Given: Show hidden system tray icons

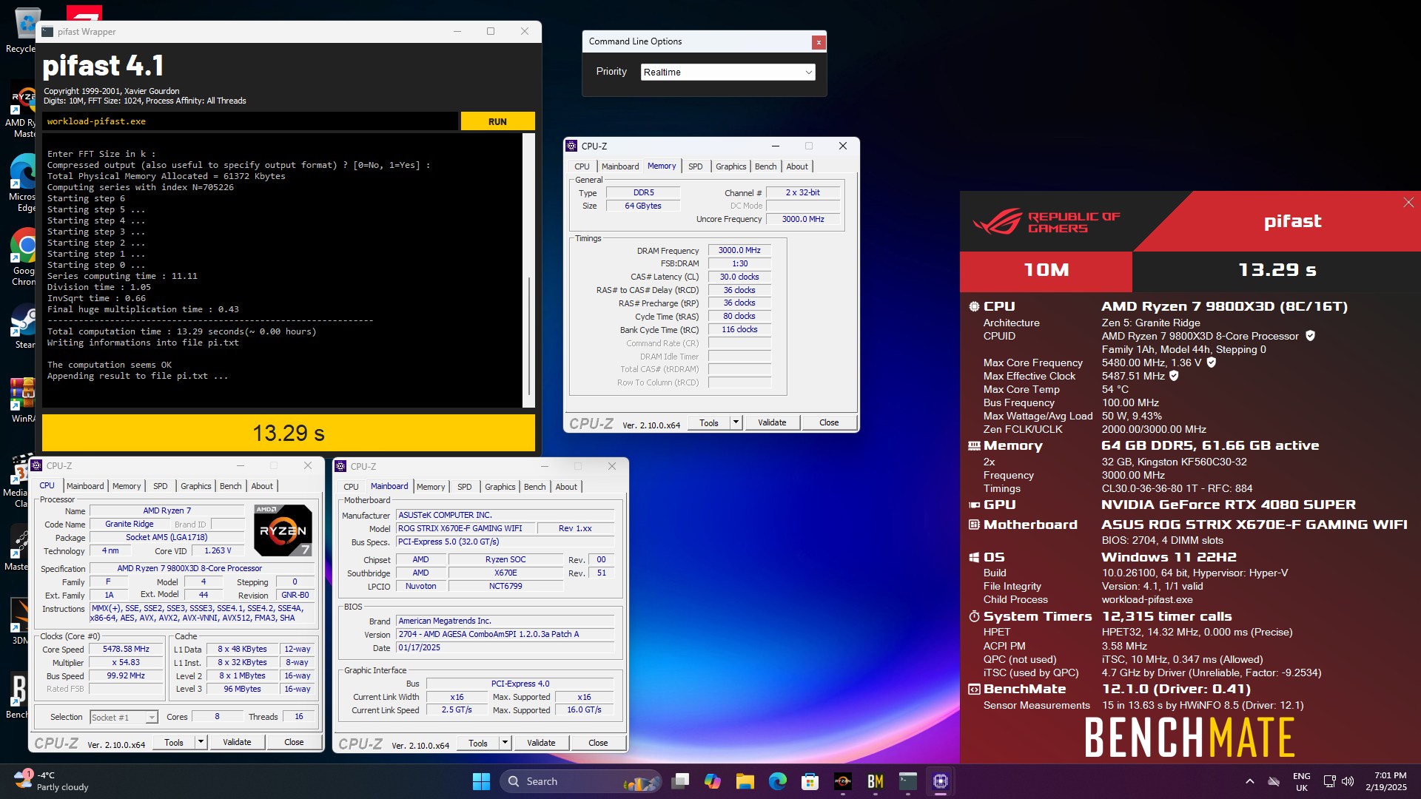Looking at the screenshot, I should (x=1250, y=781).
